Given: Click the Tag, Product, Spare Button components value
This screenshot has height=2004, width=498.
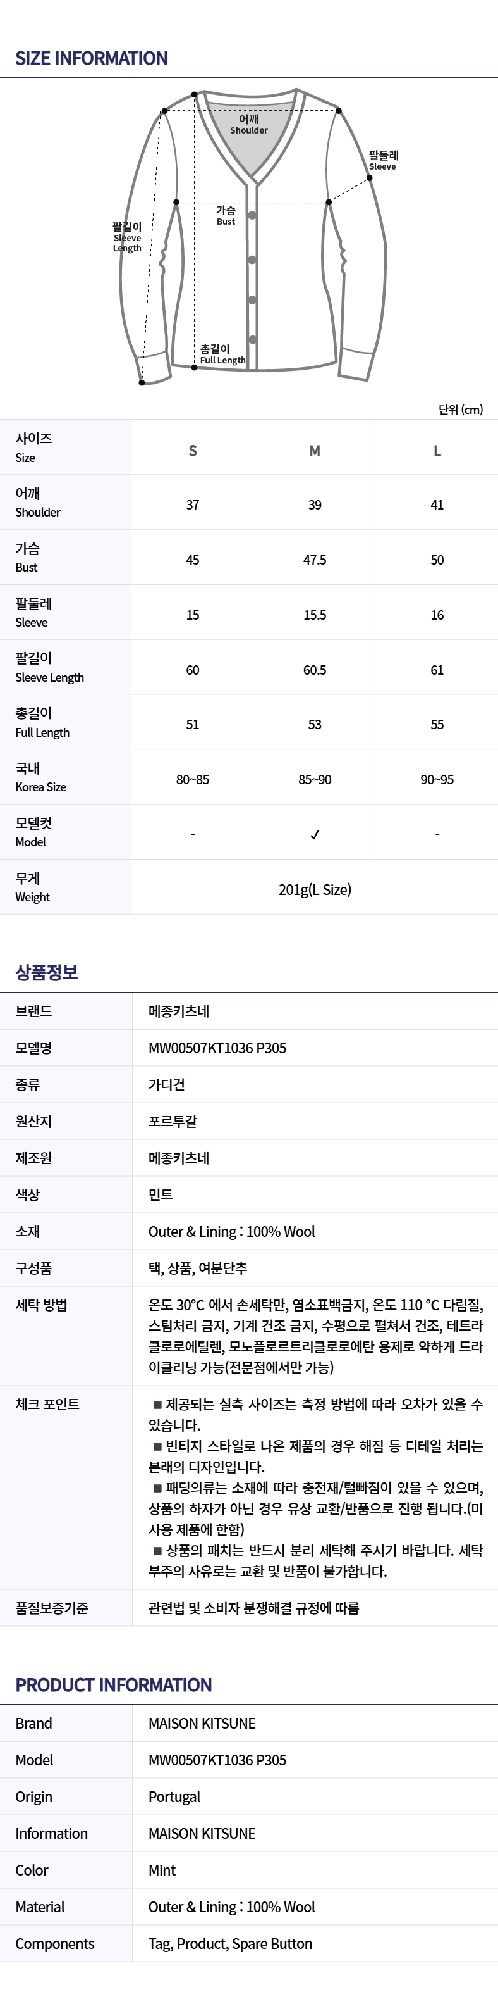Looking at the screenshot, I should point(230,1943).
